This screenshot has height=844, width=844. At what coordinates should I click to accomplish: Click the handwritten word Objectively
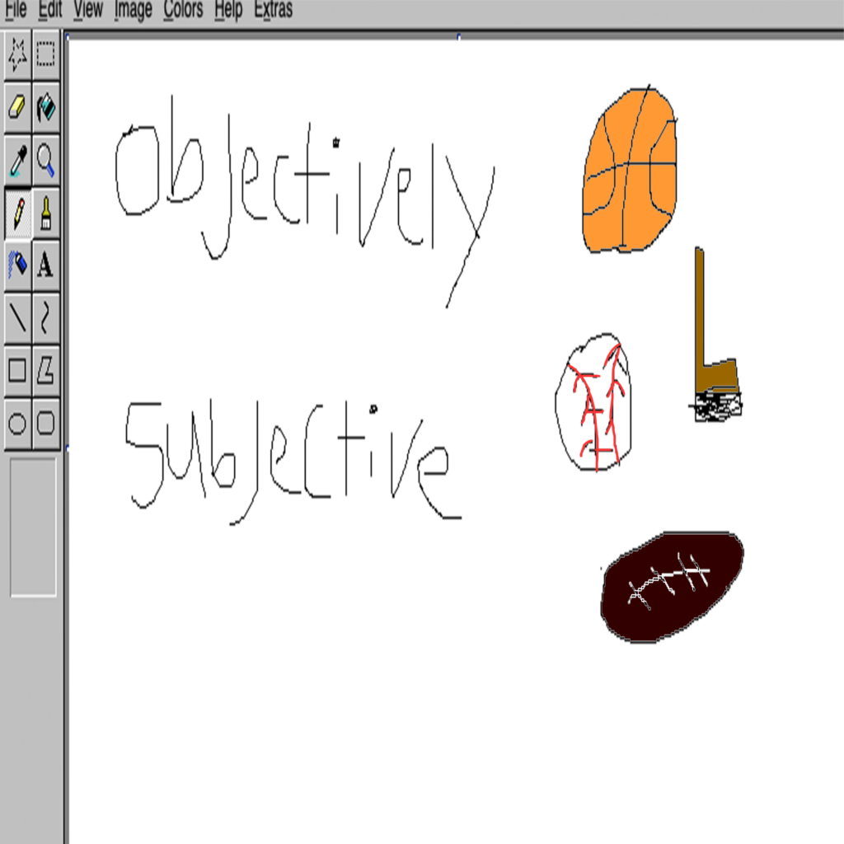pos(305,200)
